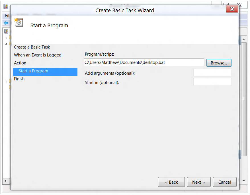Click the clock task icon in wizard header

(19, 22)
